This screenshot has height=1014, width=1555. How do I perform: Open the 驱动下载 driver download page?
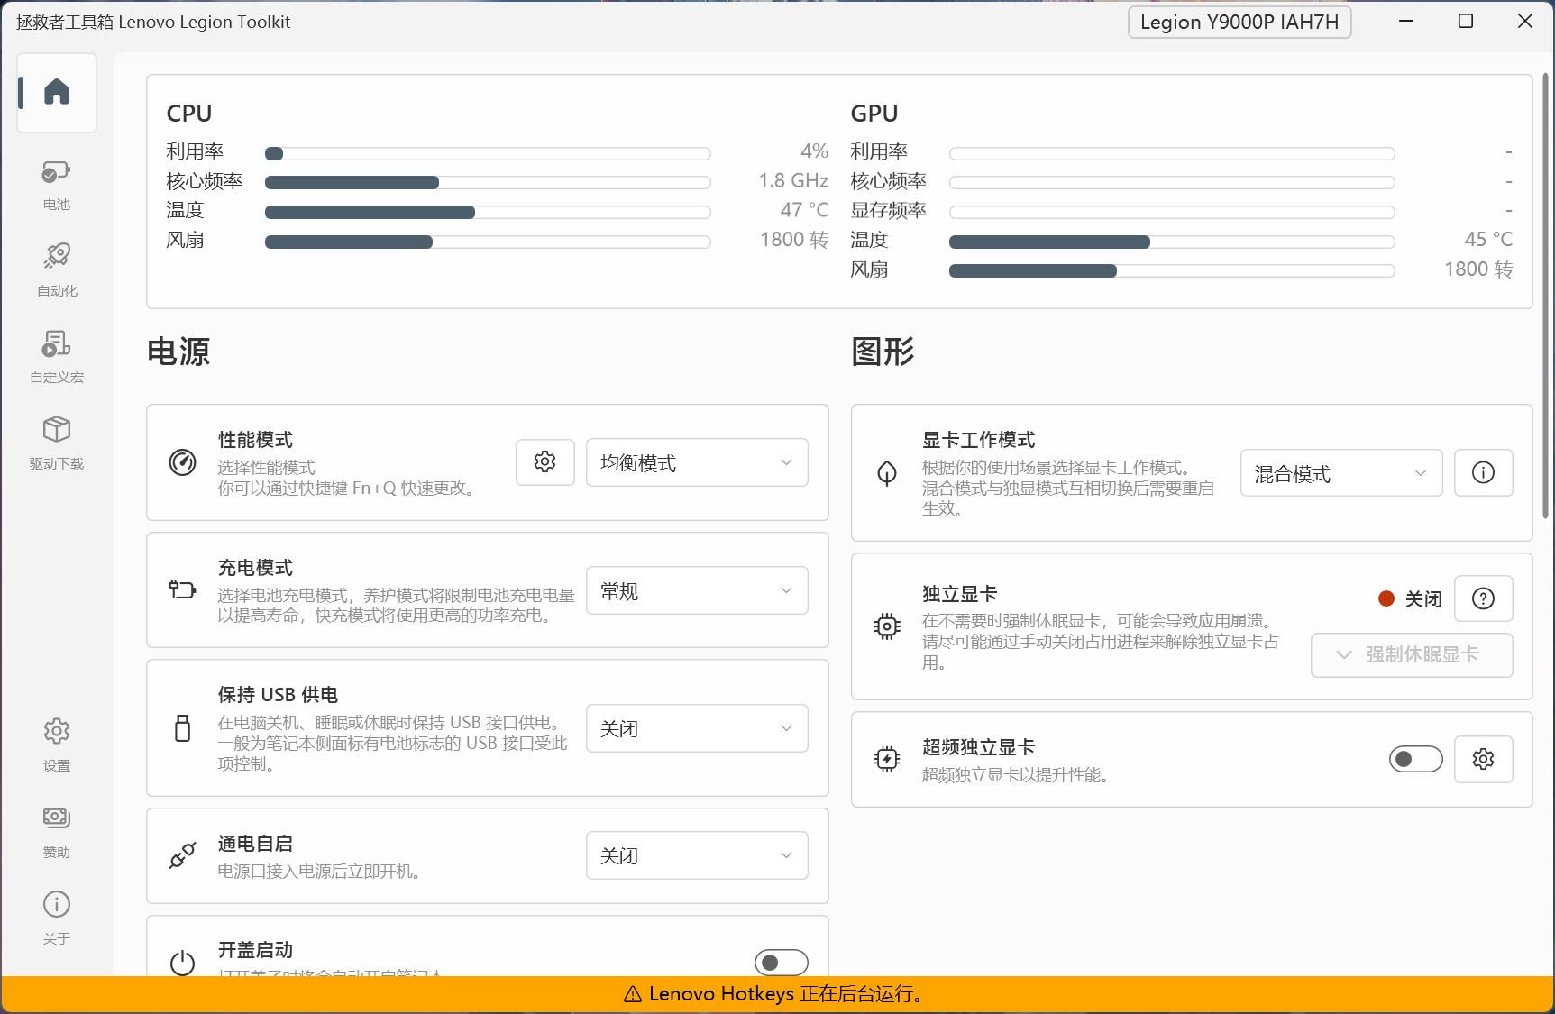click(57, 443)
